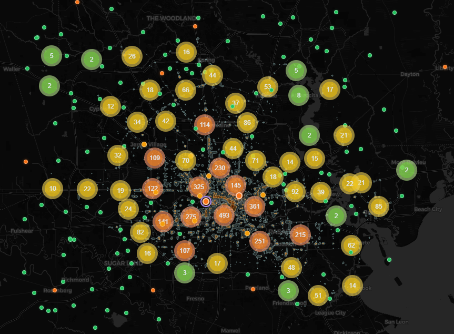
Task: Select the 145 cluster marker
Action: point(236,185)
